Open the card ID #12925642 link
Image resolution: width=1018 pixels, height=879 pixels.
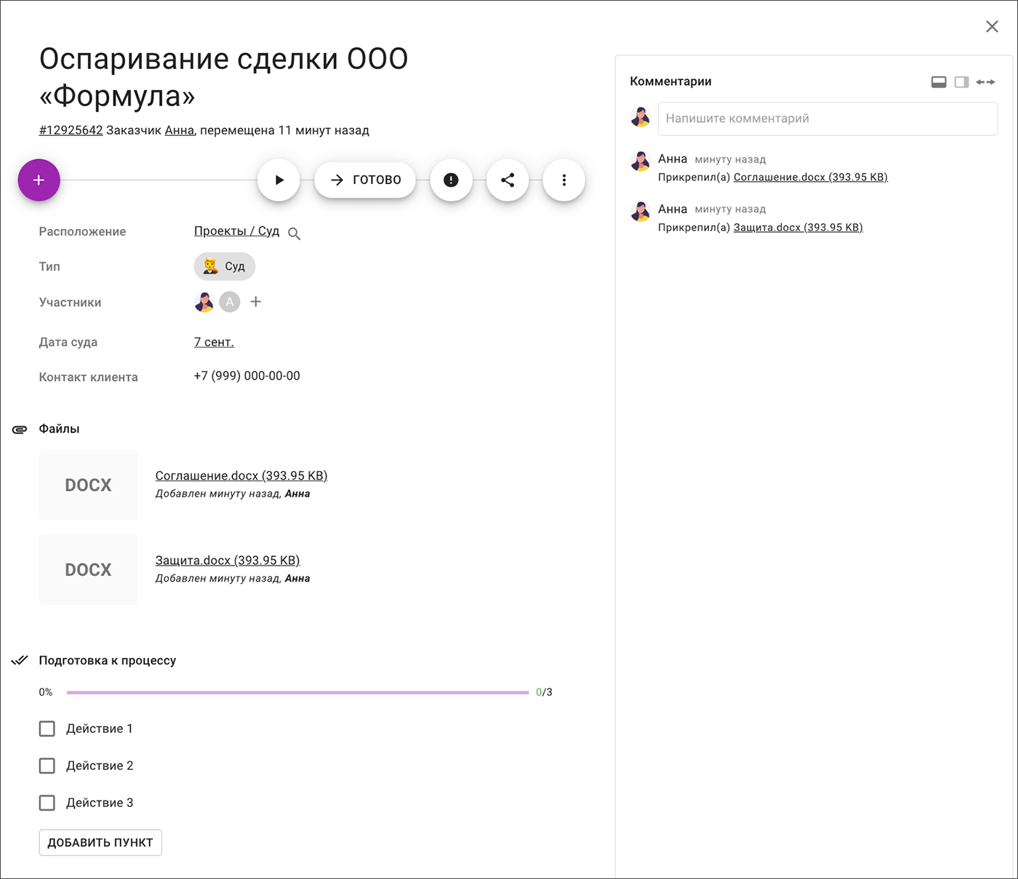tap(71, 130)
